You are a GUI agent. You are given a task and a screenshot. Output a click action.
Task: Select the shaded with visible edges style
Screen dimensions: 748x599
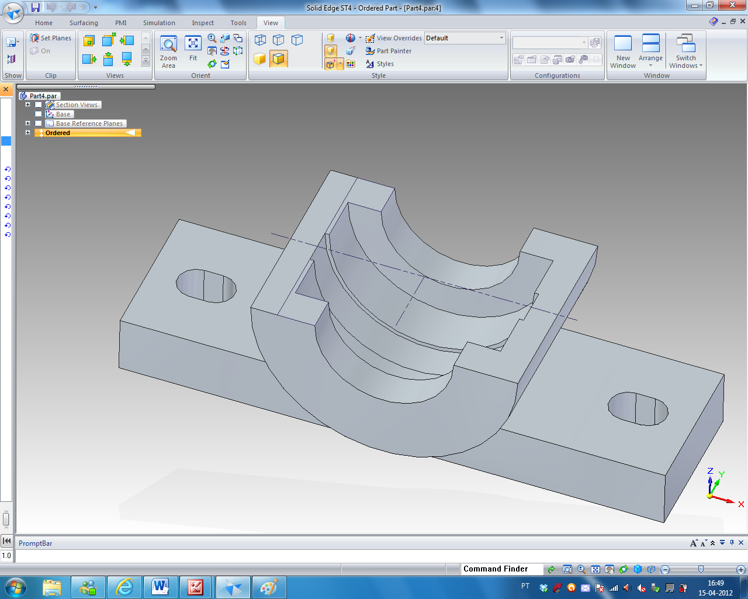tap(278, 58)
